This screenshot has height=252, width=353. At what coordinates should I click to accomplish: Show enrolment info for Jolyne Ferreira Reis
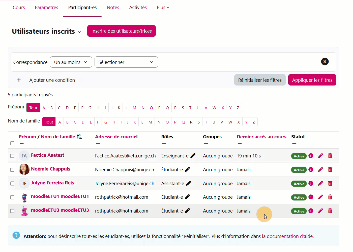(x=311, y=183)
